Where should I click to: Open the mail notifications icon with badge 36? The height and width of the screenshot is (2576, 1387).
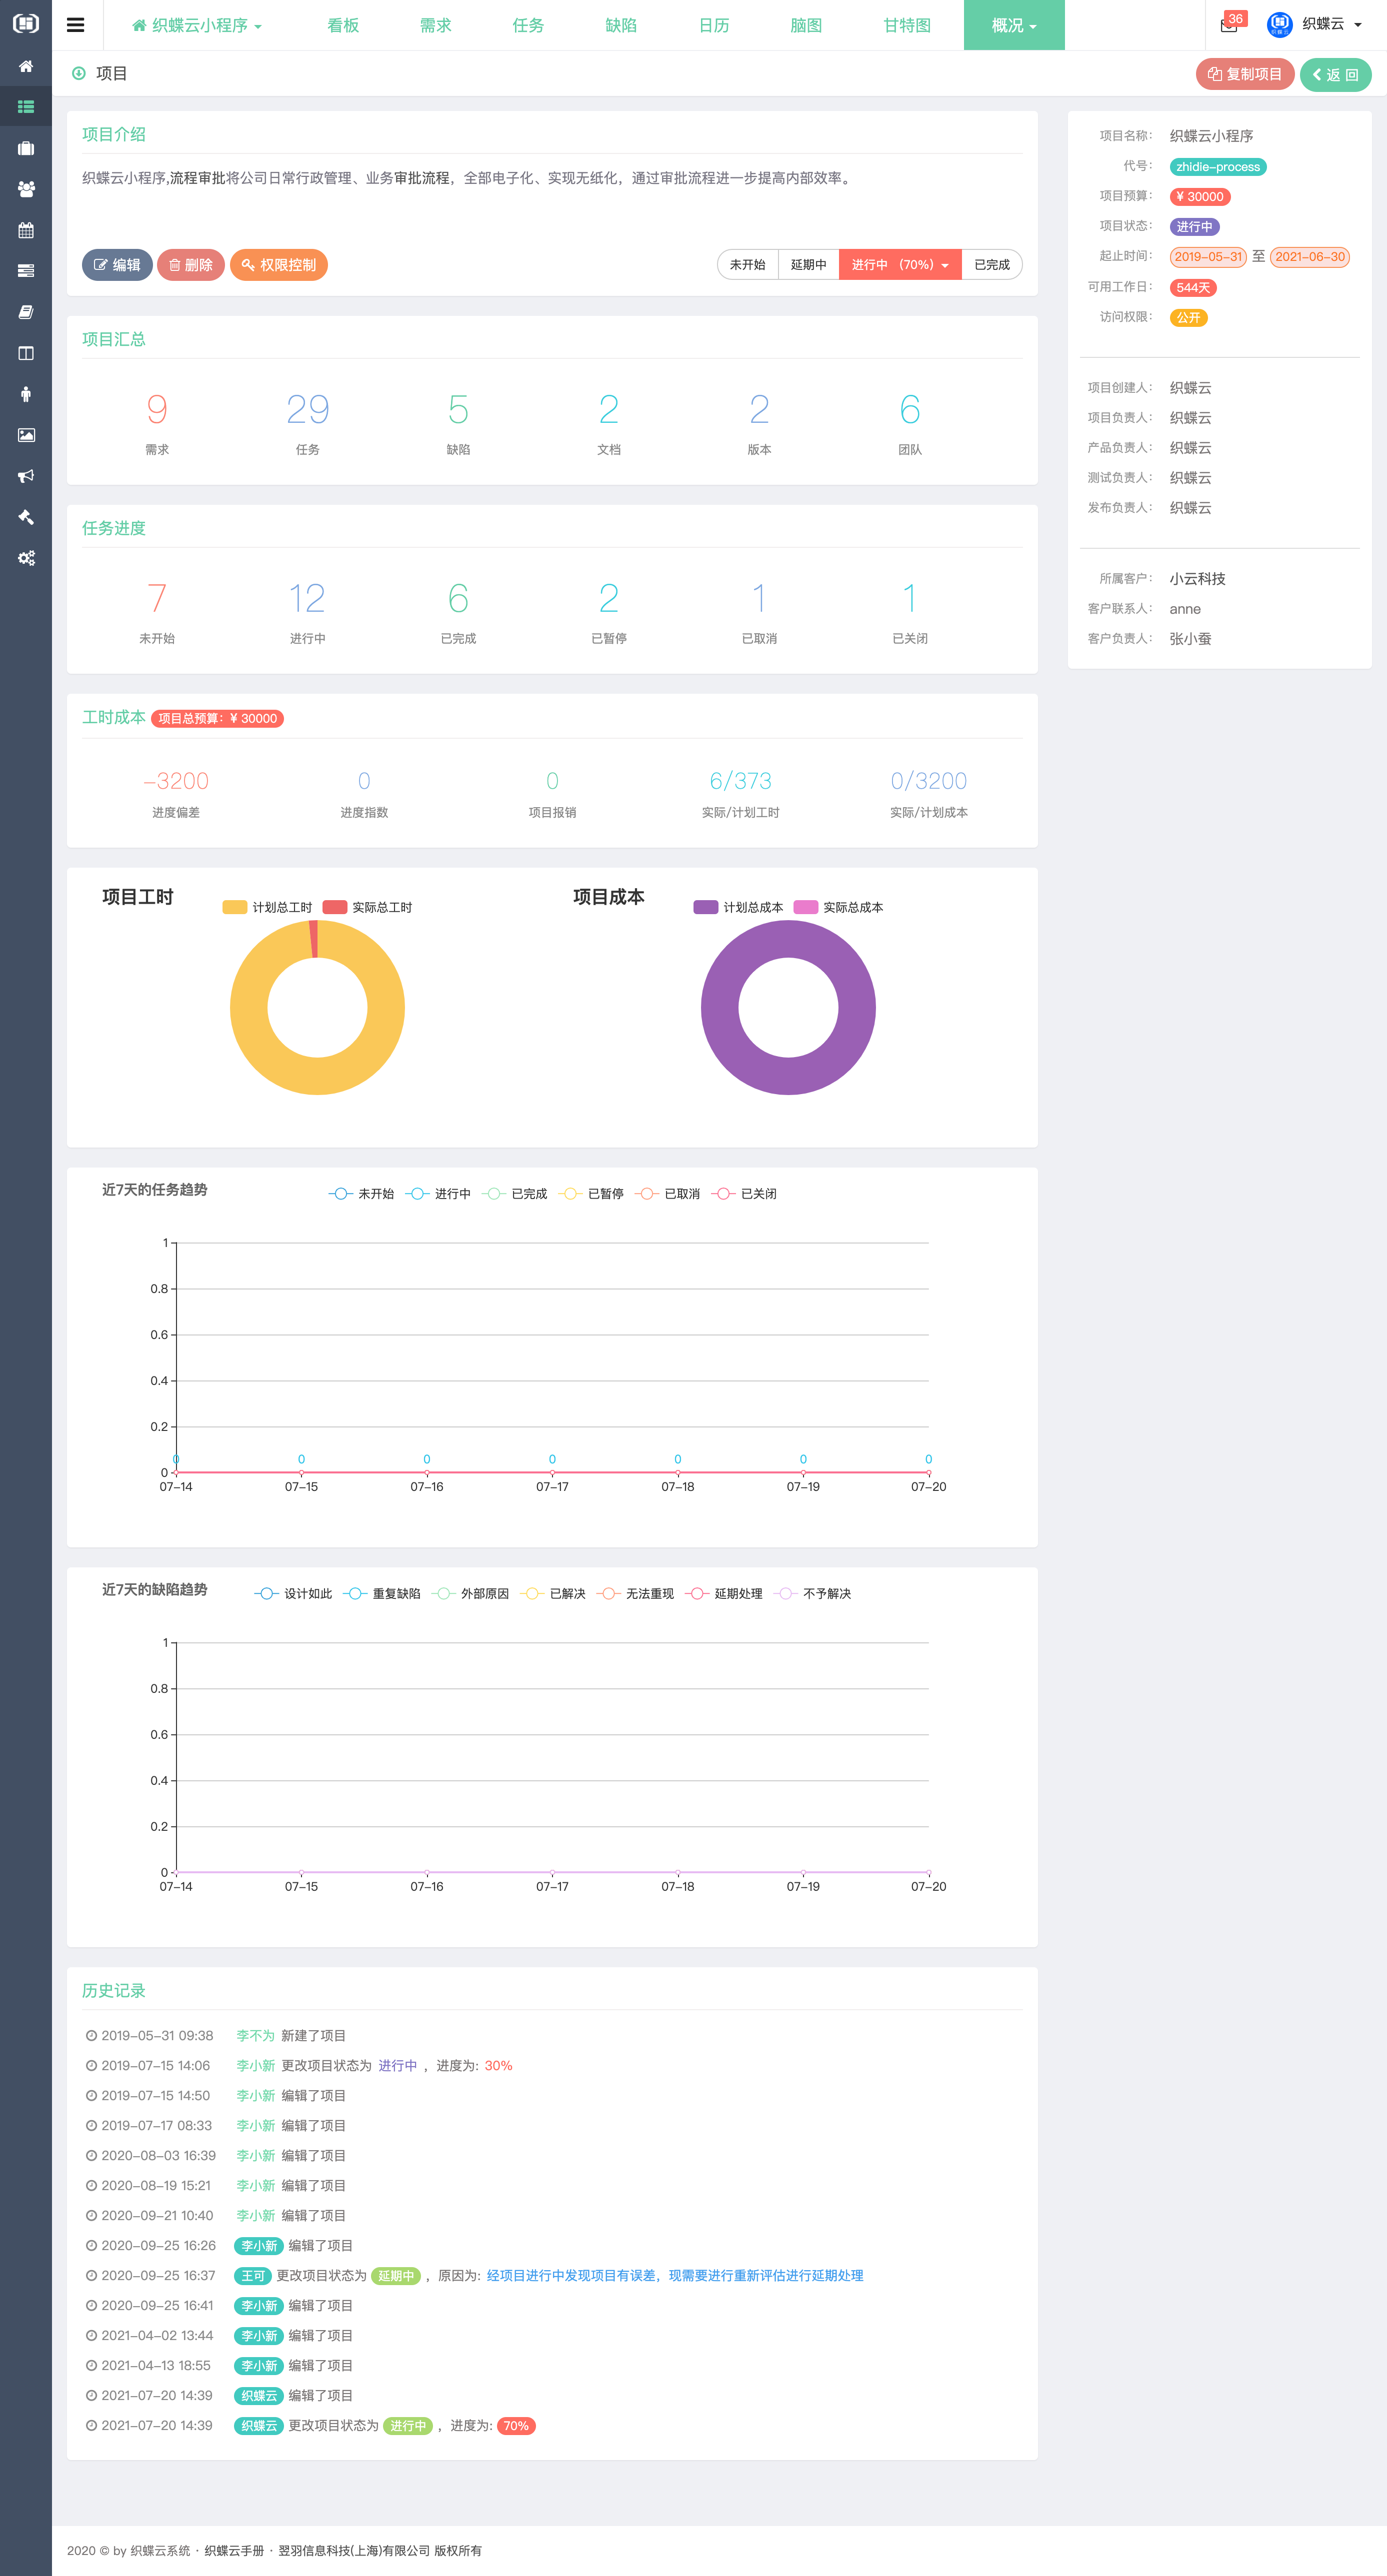click(x=1229, y=25)
